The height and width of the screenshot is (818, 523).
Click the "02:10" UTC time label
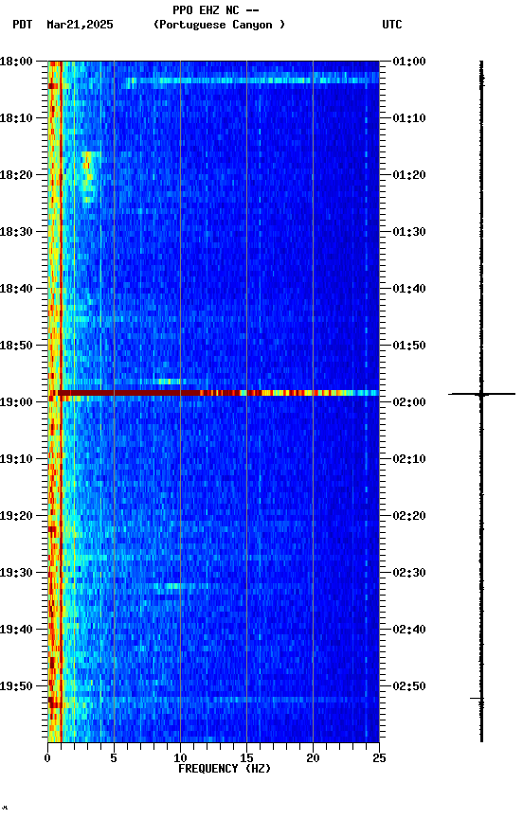click(409, 459)
